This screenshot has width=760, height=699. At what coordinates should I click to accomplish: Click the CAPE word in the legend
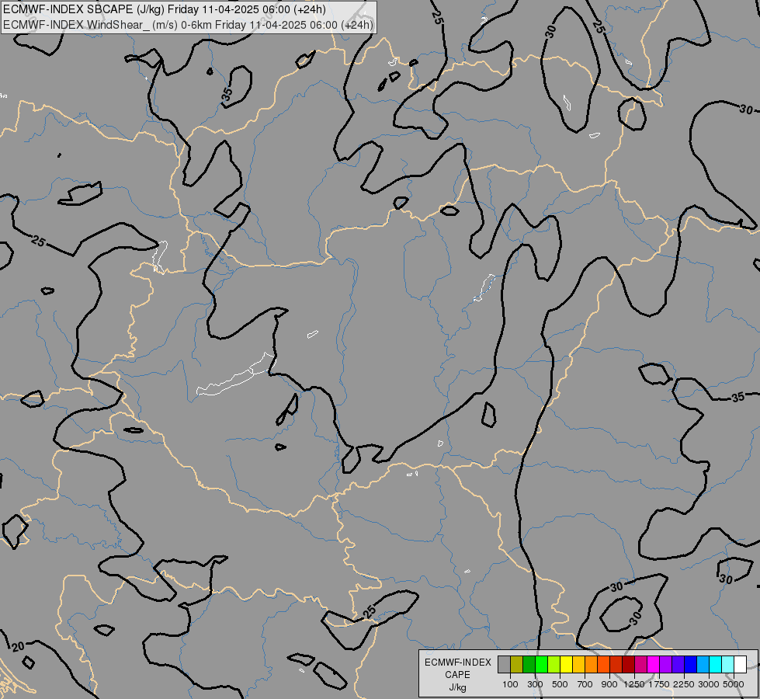[x=457, y=675]
